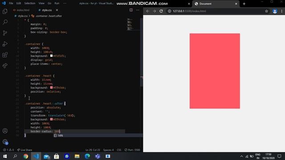Viewport: 285px width, 160px height.
Task: Stop Live Server at Port: 5500
Action: 132,150
